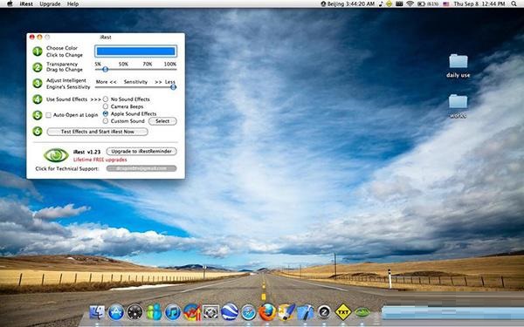Select Custom Sound radio button
The width and height of the screenshot is (524, 327).
coord(106,121)
